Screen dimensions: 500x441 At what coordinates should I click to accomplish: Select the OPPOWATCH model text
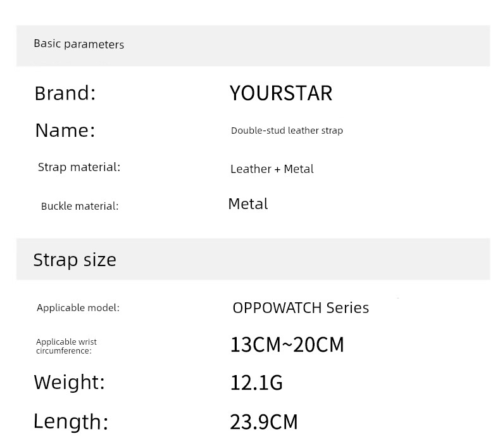[277, 308]
